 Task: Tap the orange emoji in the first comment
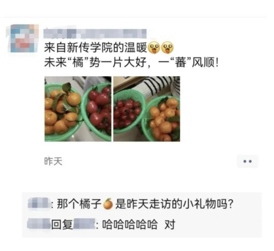[108, 204]
